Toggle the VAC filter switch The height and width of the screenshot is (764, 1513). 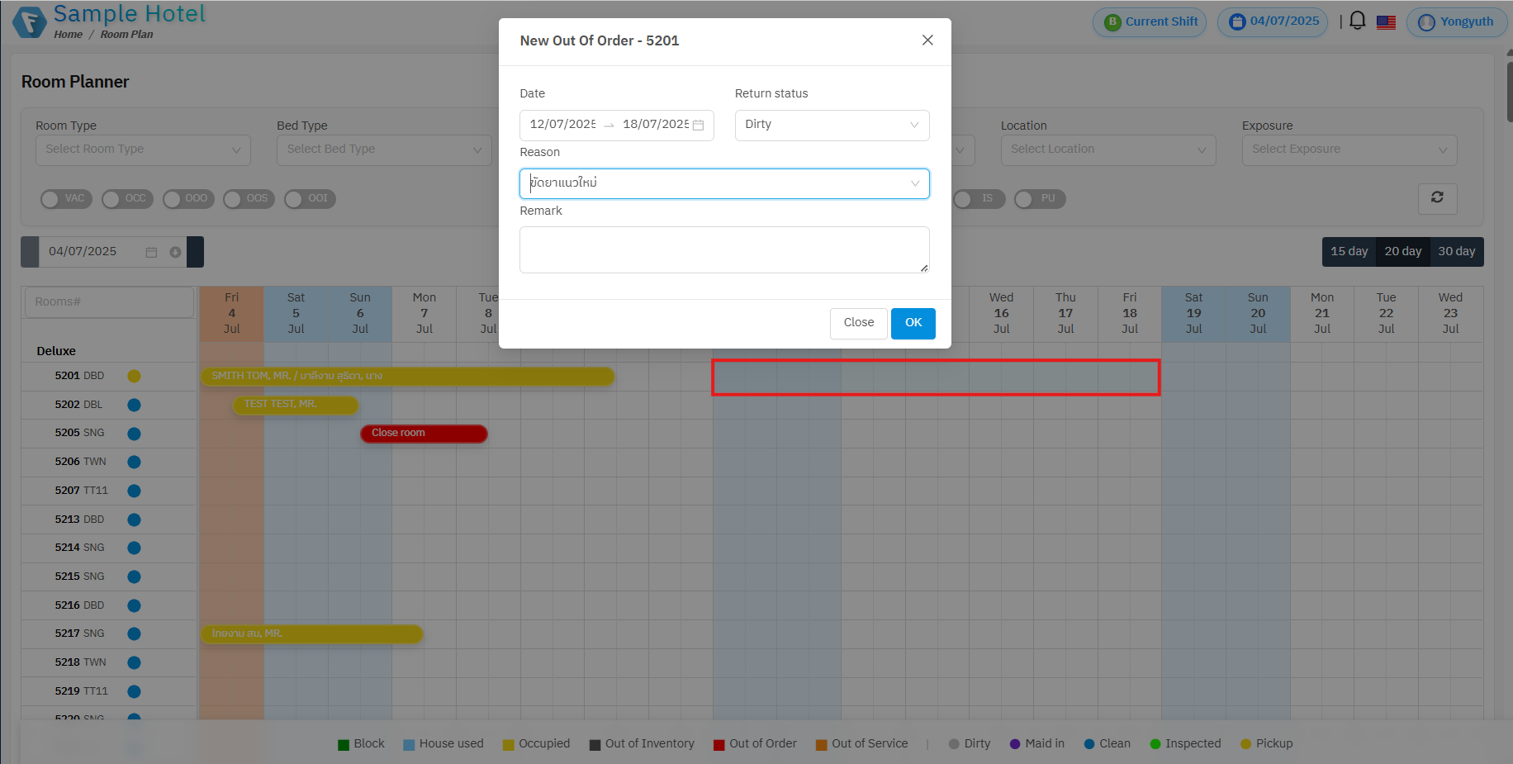(63, 199)
